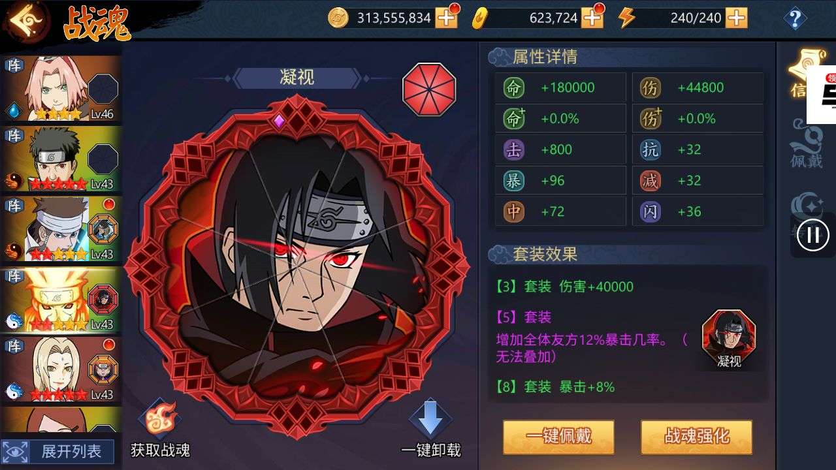The height and width of the screenshot is (470, 836).
Task: Tap the 一键卸载 blue down-arrow icon
Action: (430, 420)
